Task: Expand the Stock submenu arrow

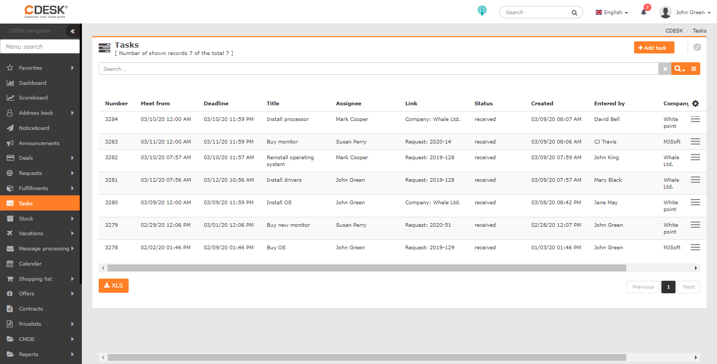Action: click(72, 218)
